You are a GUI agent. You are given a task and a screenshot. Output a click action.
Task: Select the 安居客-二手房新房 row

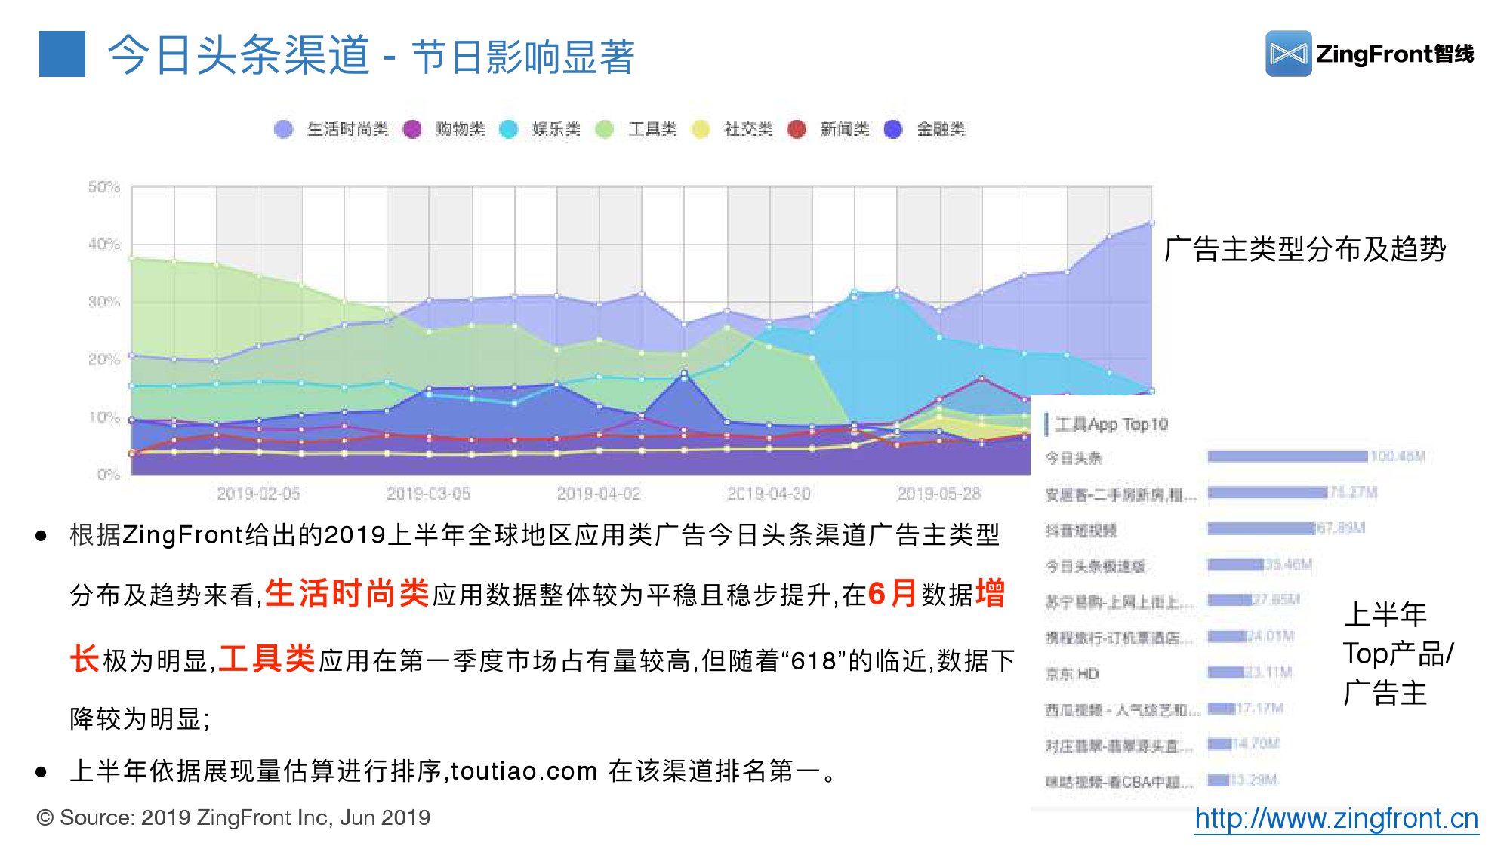pos(1211,494)
